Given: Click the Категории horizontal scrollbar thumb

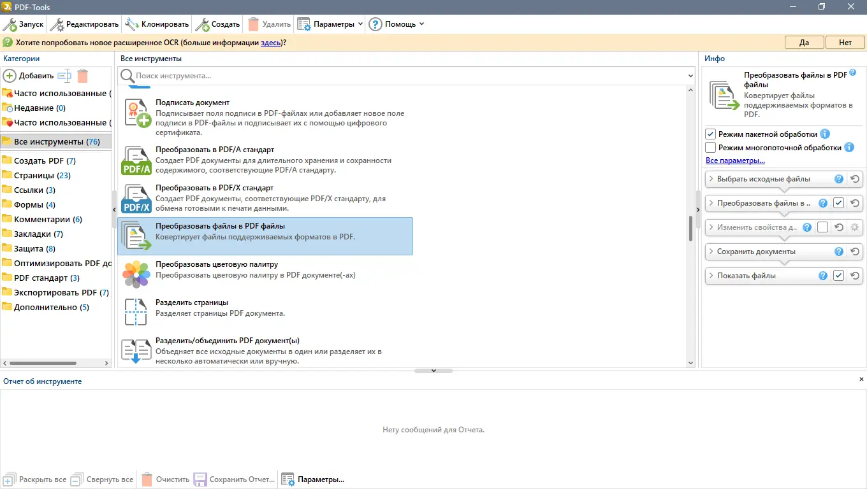Looking at the screenshot, I should pyautogui.click(x=43, y=363).
